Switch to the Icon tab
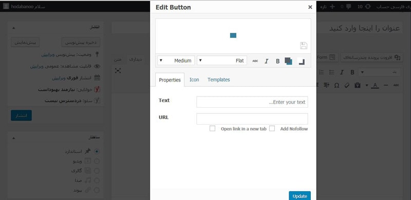Viewport: 411px width, 200px height. point(194,79)
